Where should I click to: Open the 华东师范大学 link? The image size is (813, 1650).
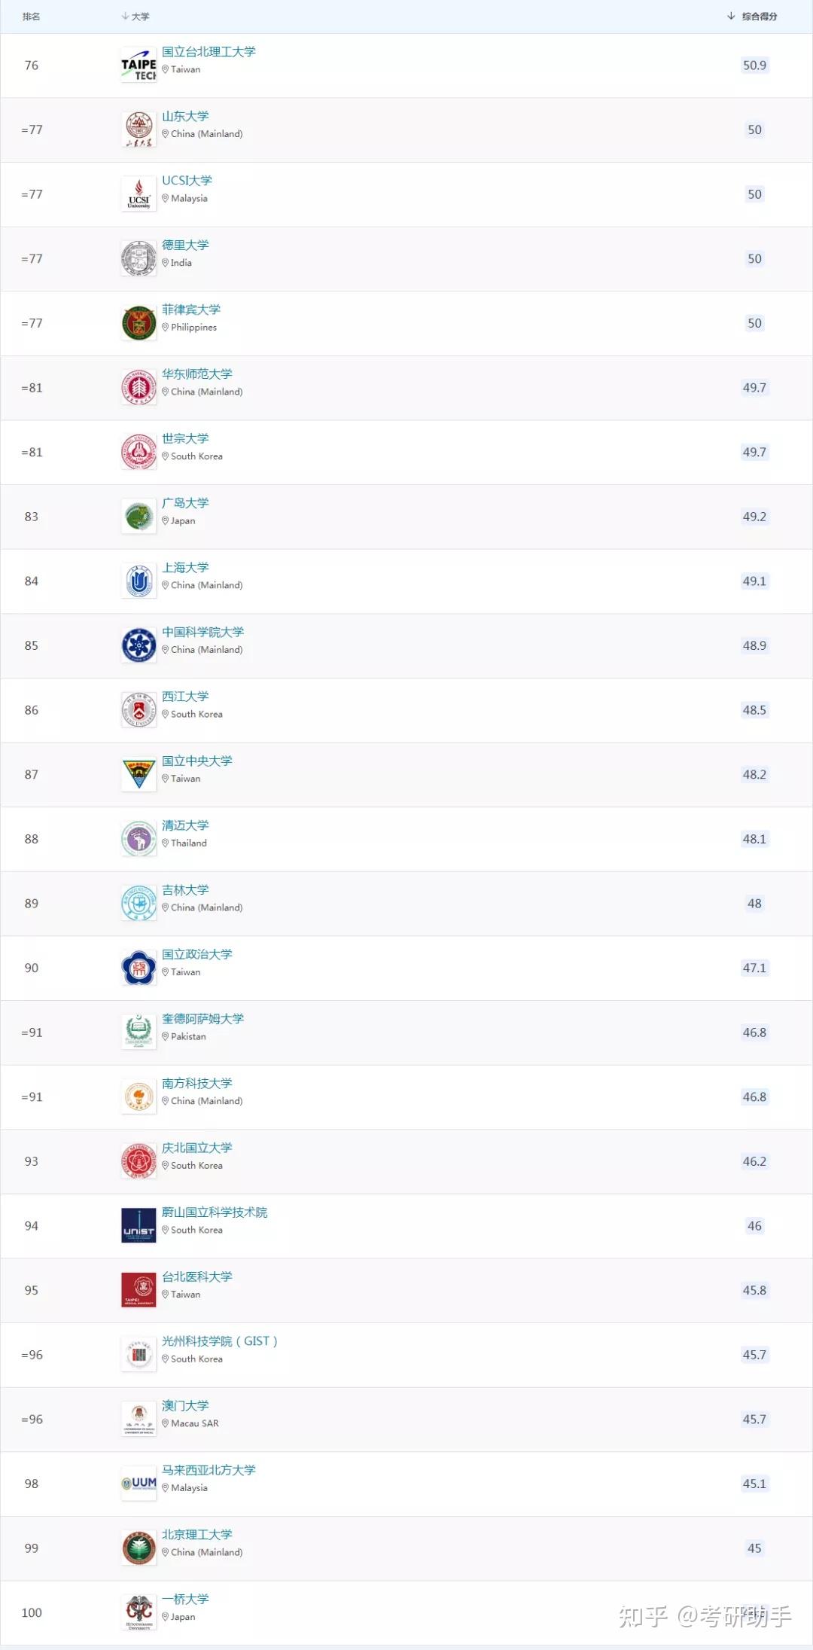pyautogui.click(x=197, y=374)
